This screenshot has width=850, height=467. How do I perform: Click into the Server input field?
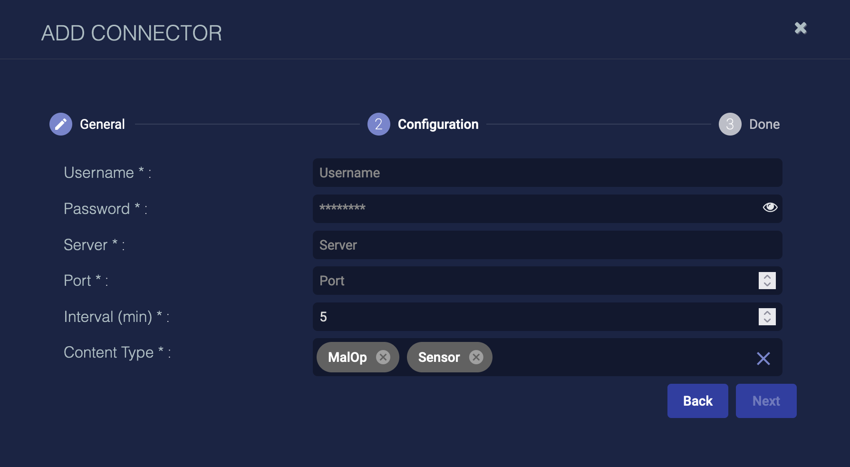(x=547, y=245)
